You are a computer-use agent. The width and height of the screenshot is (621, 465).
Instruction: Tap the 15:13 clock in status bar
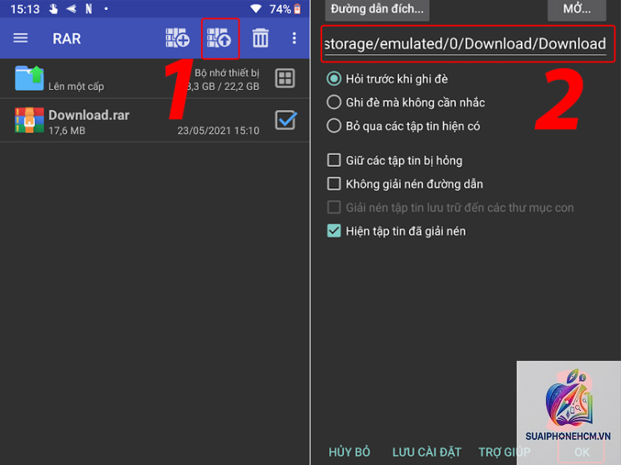(25, 9)
